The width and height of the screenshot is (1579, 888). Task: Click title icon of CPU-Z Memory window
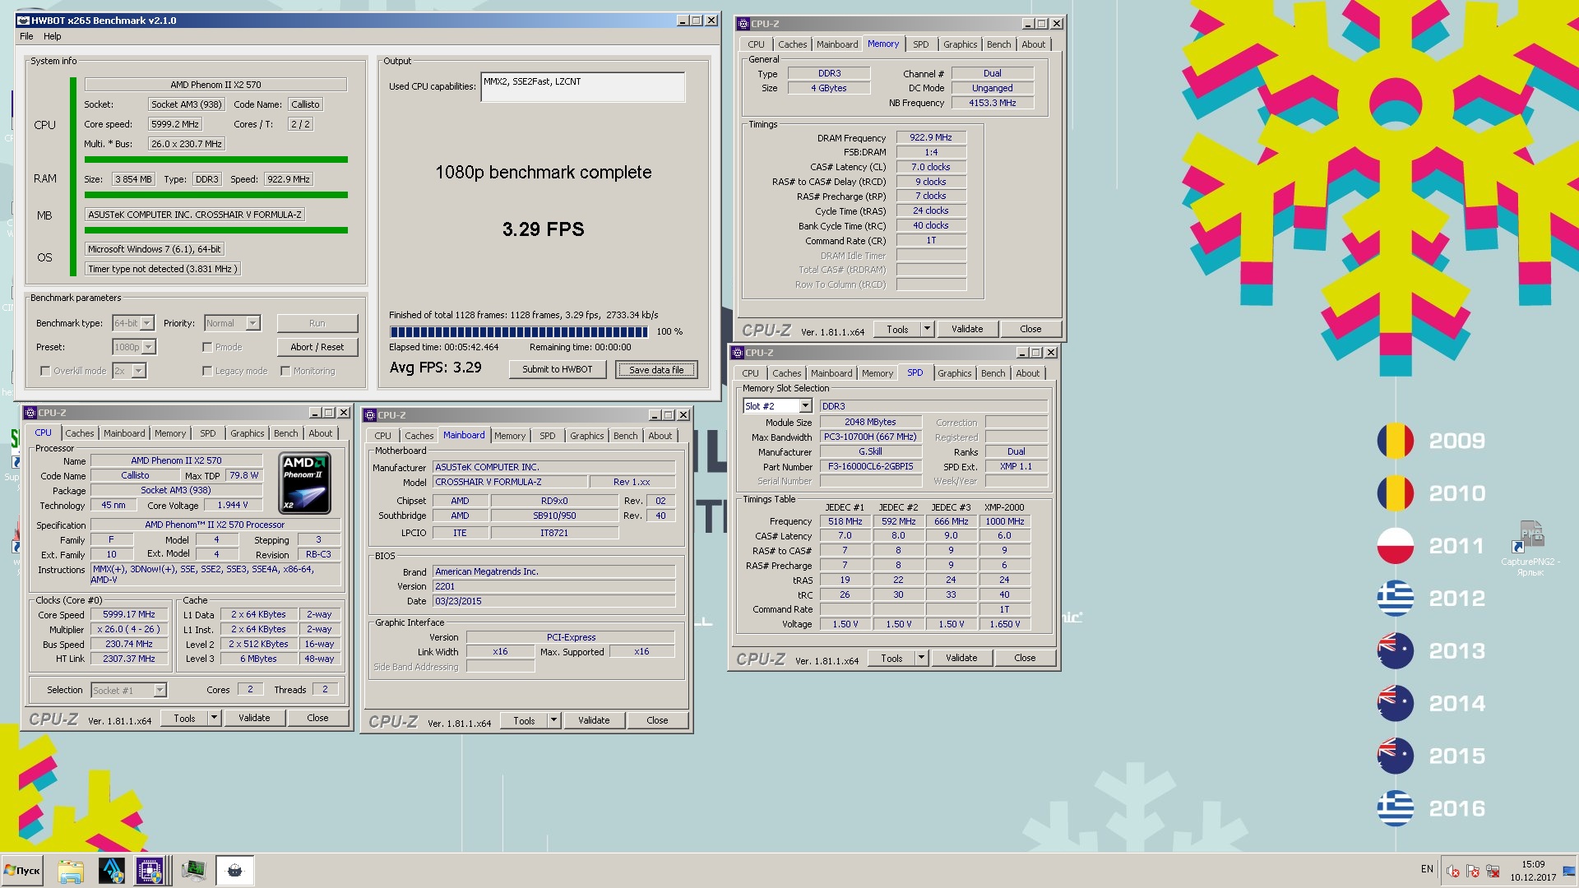point(743,24)
